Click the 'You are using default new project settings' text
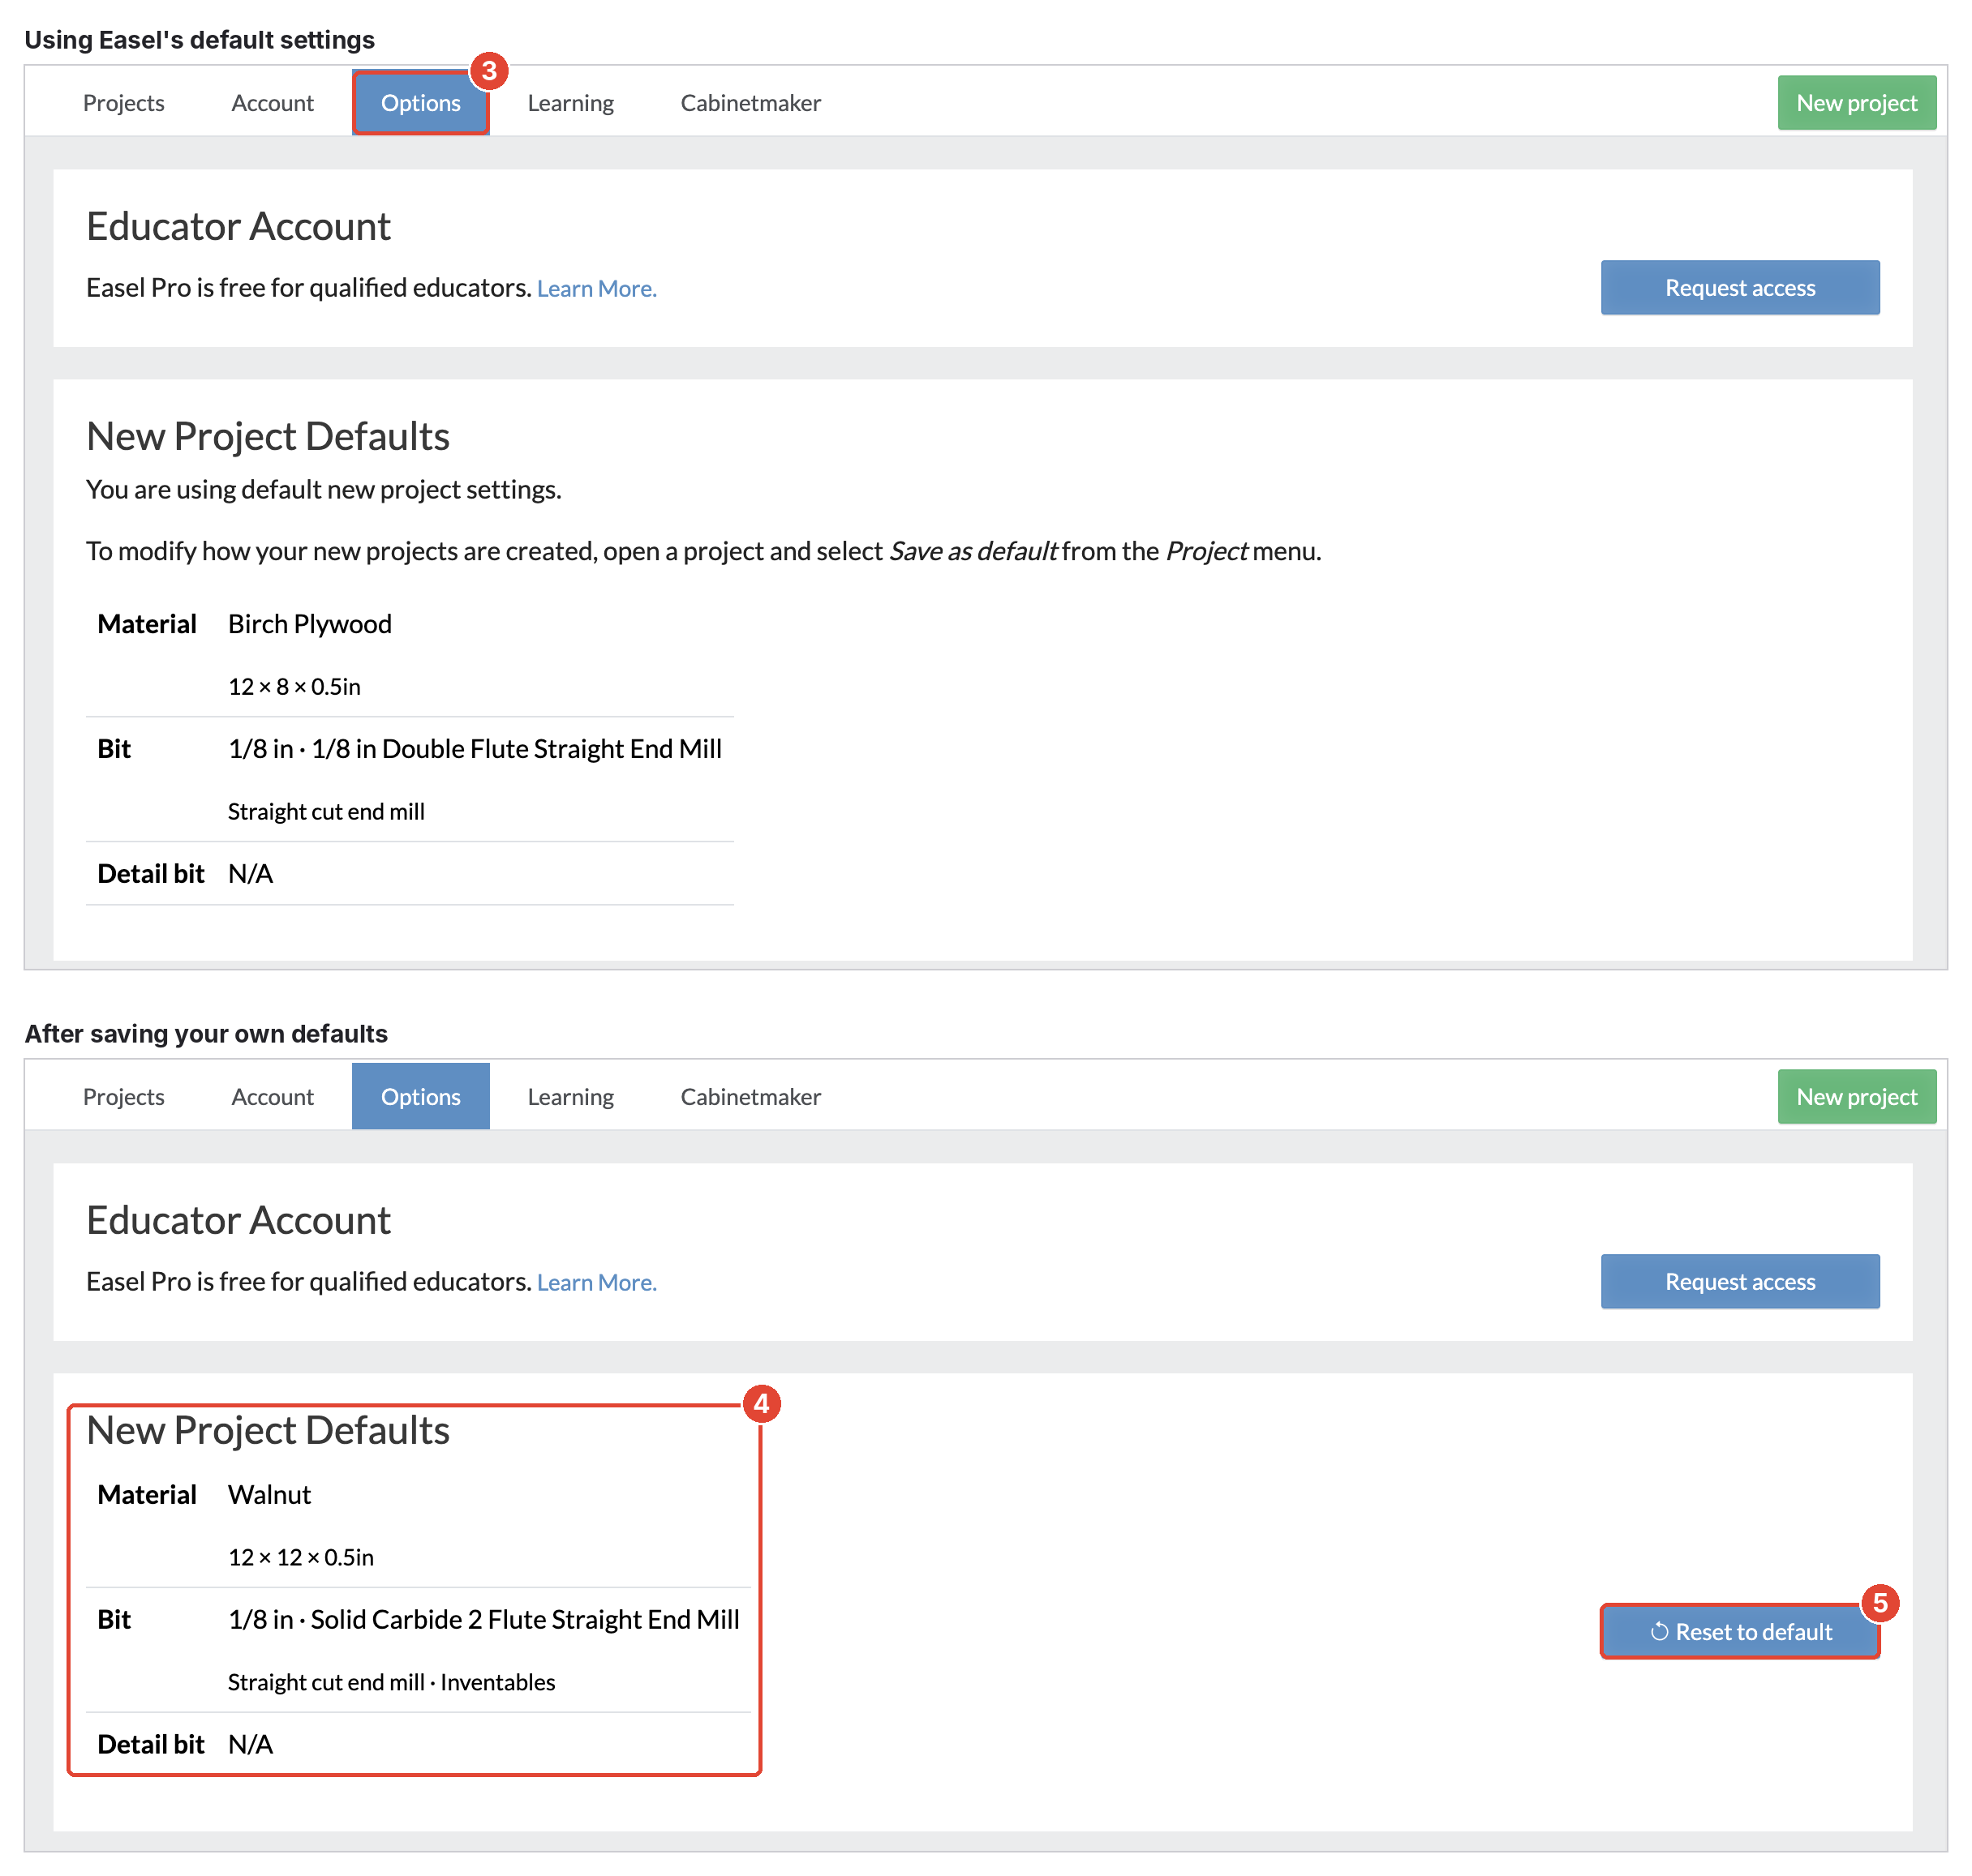 (x=323, y=490)
